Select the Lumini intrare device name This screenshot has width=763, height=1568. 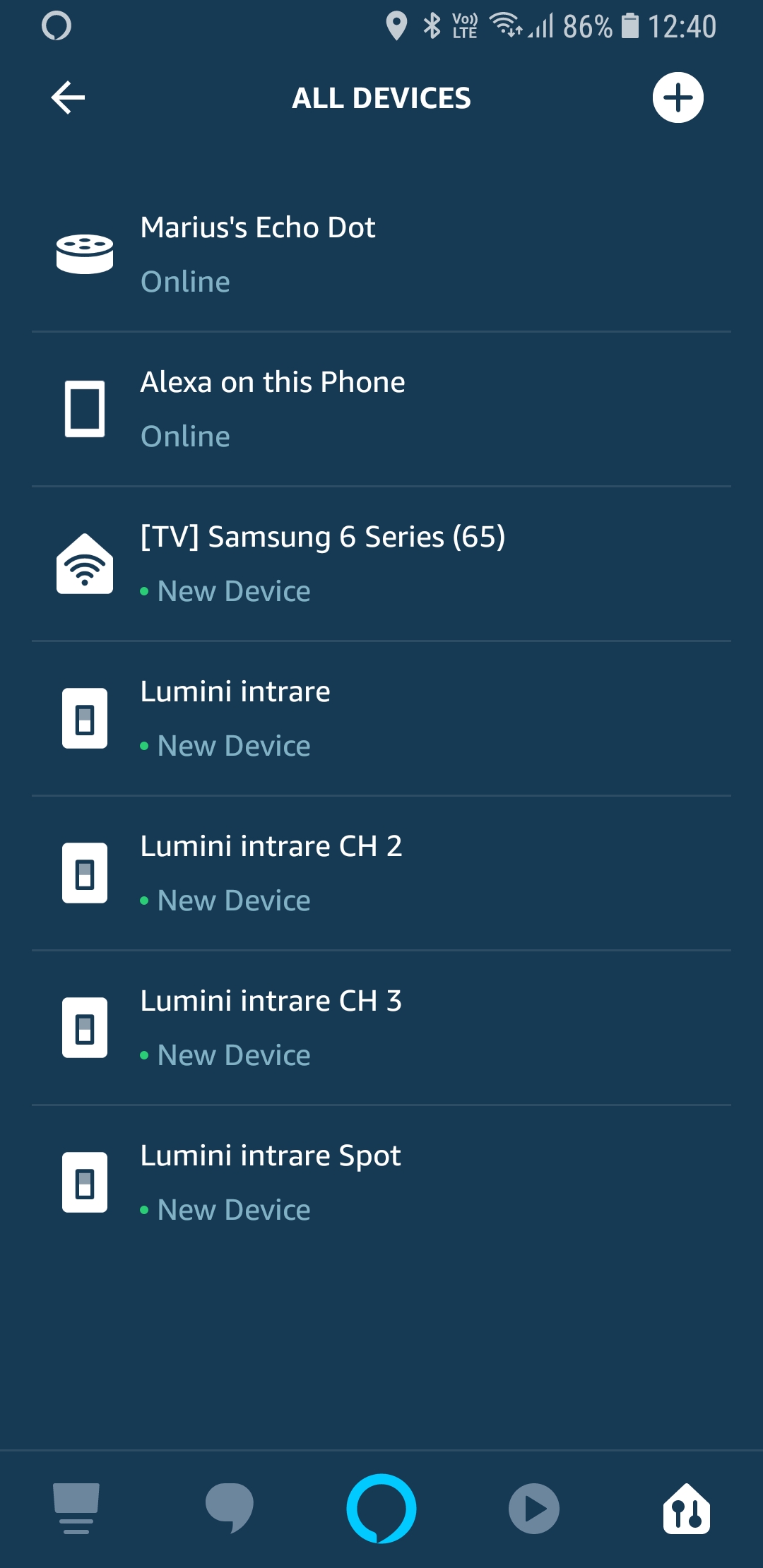(x=235, y=691)
